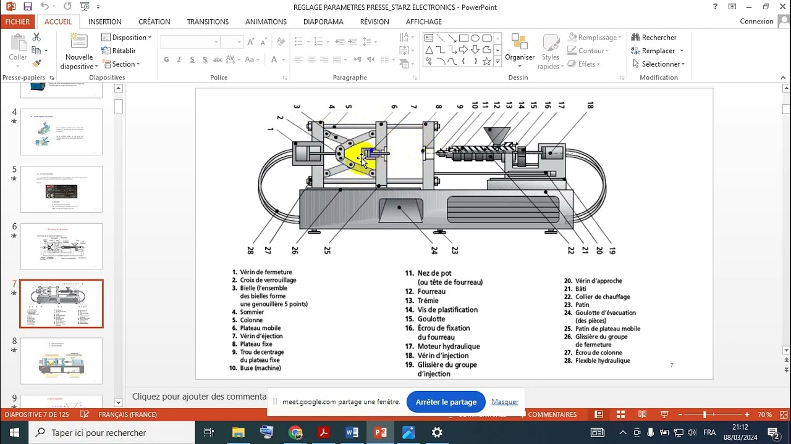Open Sélectionner dropdown

coord(659,64)
